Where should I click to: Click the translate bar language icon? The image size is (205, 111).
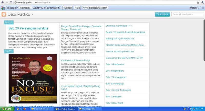(x=3, y=8)
